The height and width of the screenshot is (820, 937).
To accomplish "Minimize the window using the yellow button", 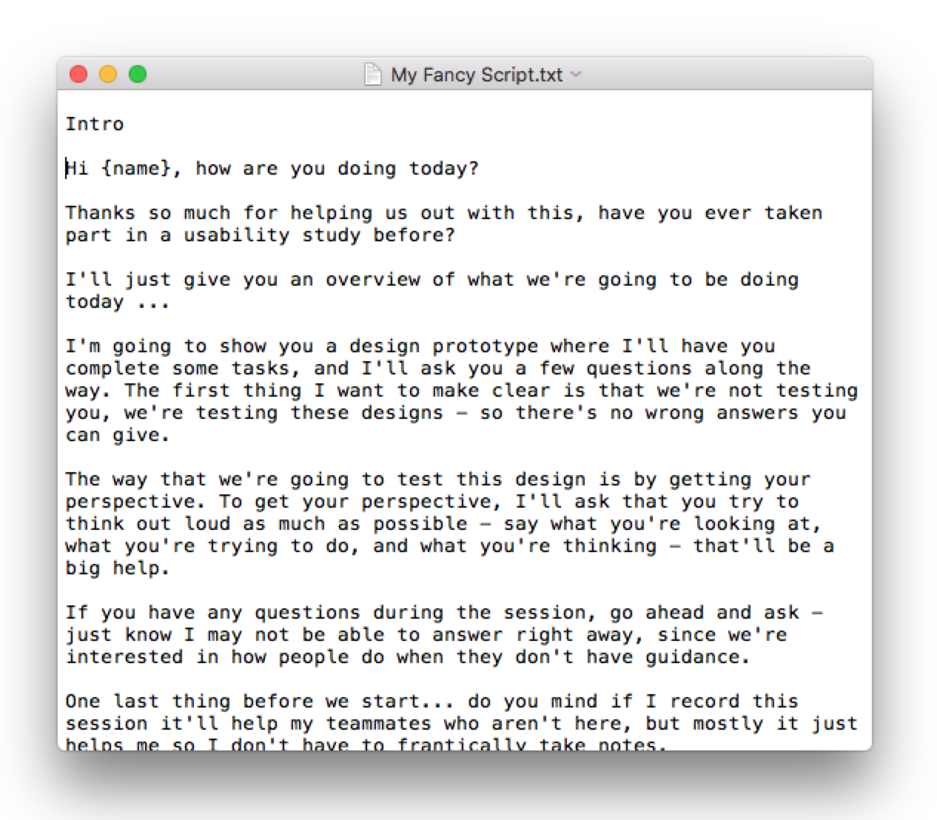I will coord(108,74).
